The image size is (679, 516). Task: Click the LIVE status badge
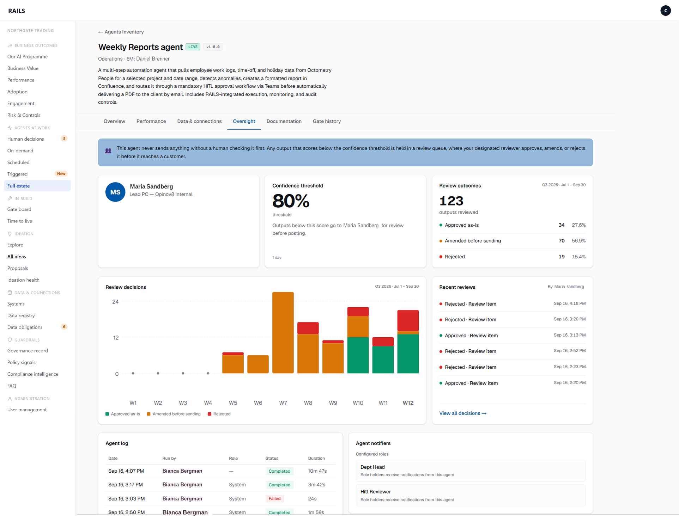[193, 47]
